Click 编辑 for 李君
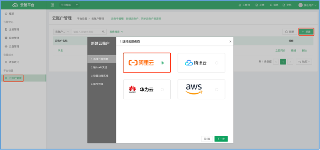Screen dimensions: 320x150 tap(294, 50)
